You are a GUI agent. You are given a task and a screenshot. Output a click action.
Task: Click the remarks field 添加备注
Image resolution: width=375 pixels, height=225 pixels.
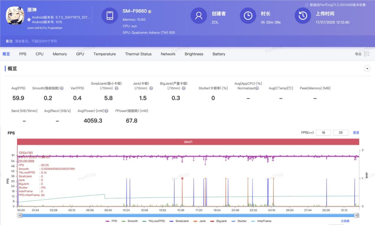pos(36,41)
